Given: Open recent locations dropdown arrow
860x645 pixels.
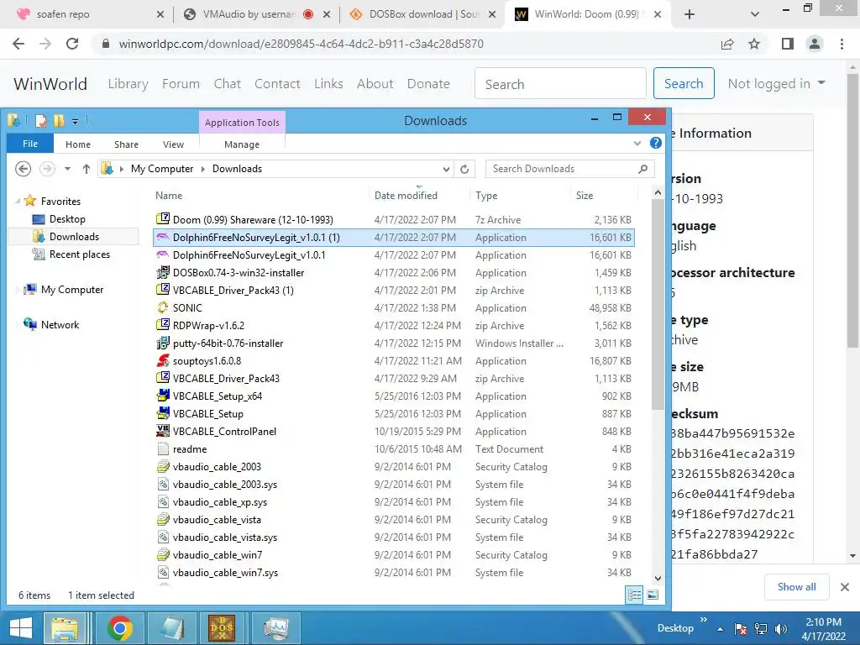Looking at the screenshot, I should pos(67,169).
